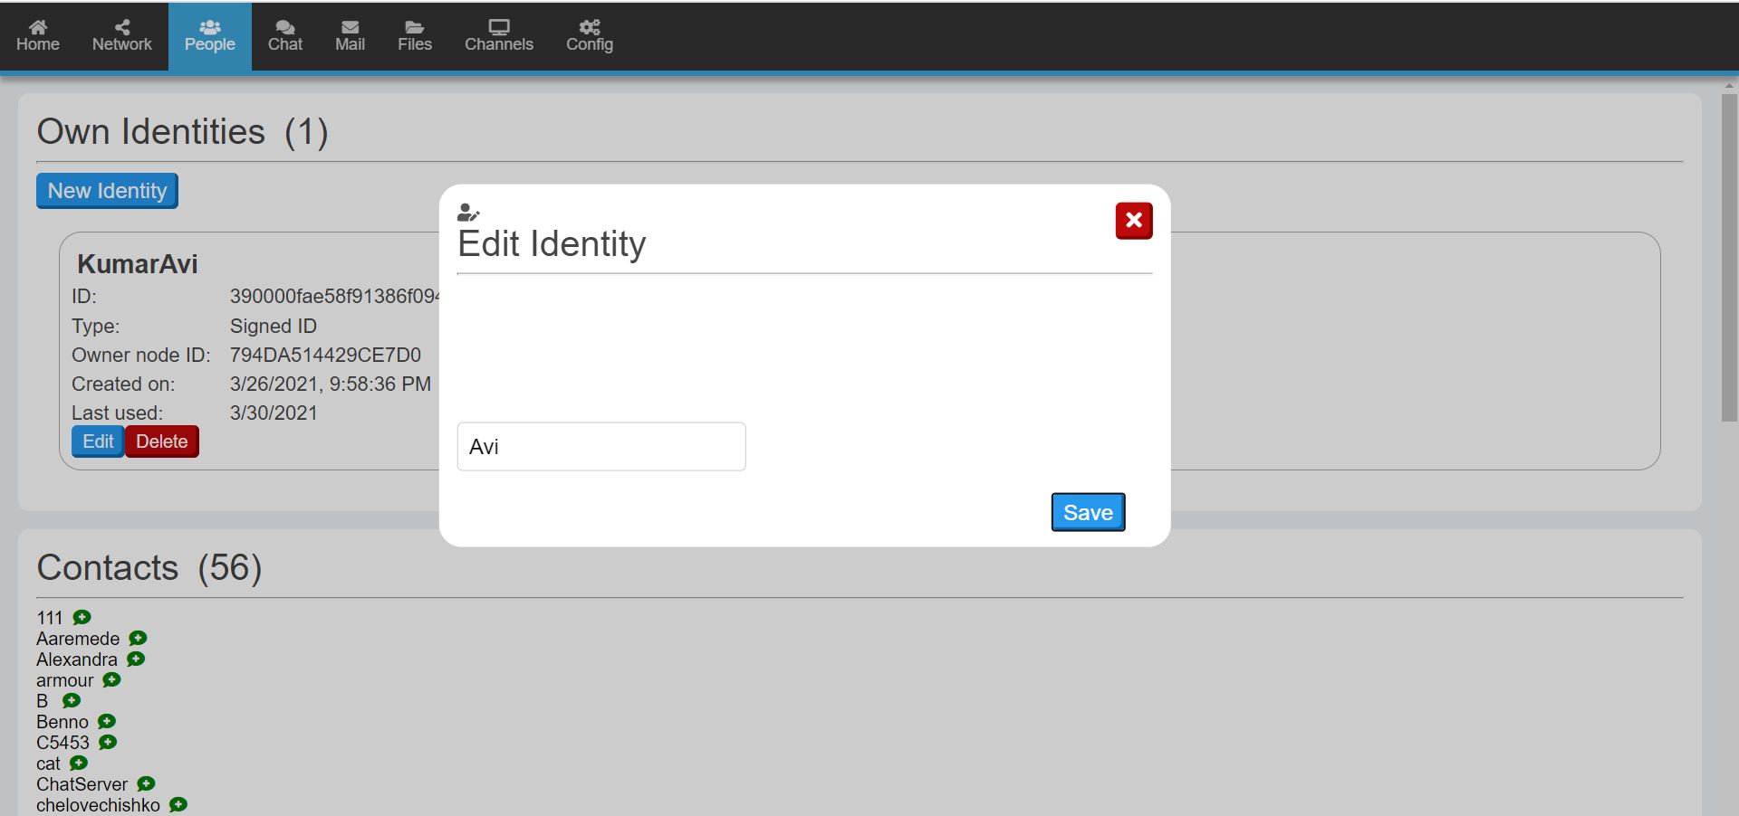Click the New Identity button
This screenshot has width=1739, height=816.
coord(106,190)
